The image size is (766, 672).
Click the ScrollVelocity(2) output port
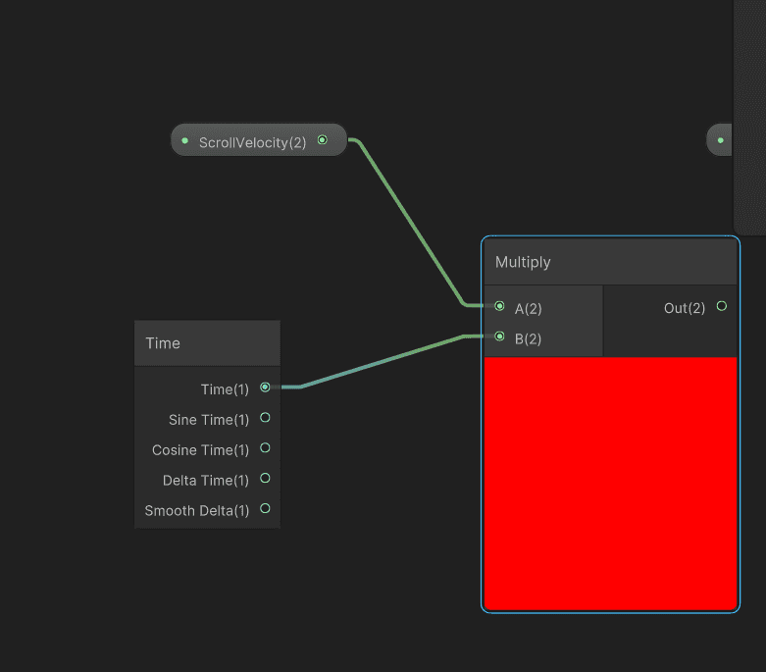point(322,140)
